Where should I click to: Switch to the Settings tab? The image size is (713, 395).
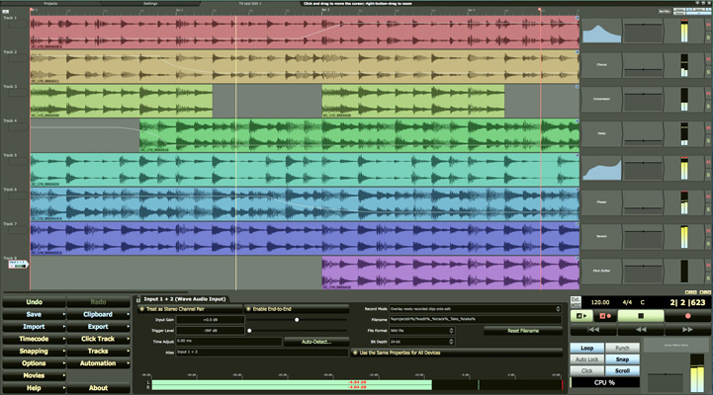(150, 3)
